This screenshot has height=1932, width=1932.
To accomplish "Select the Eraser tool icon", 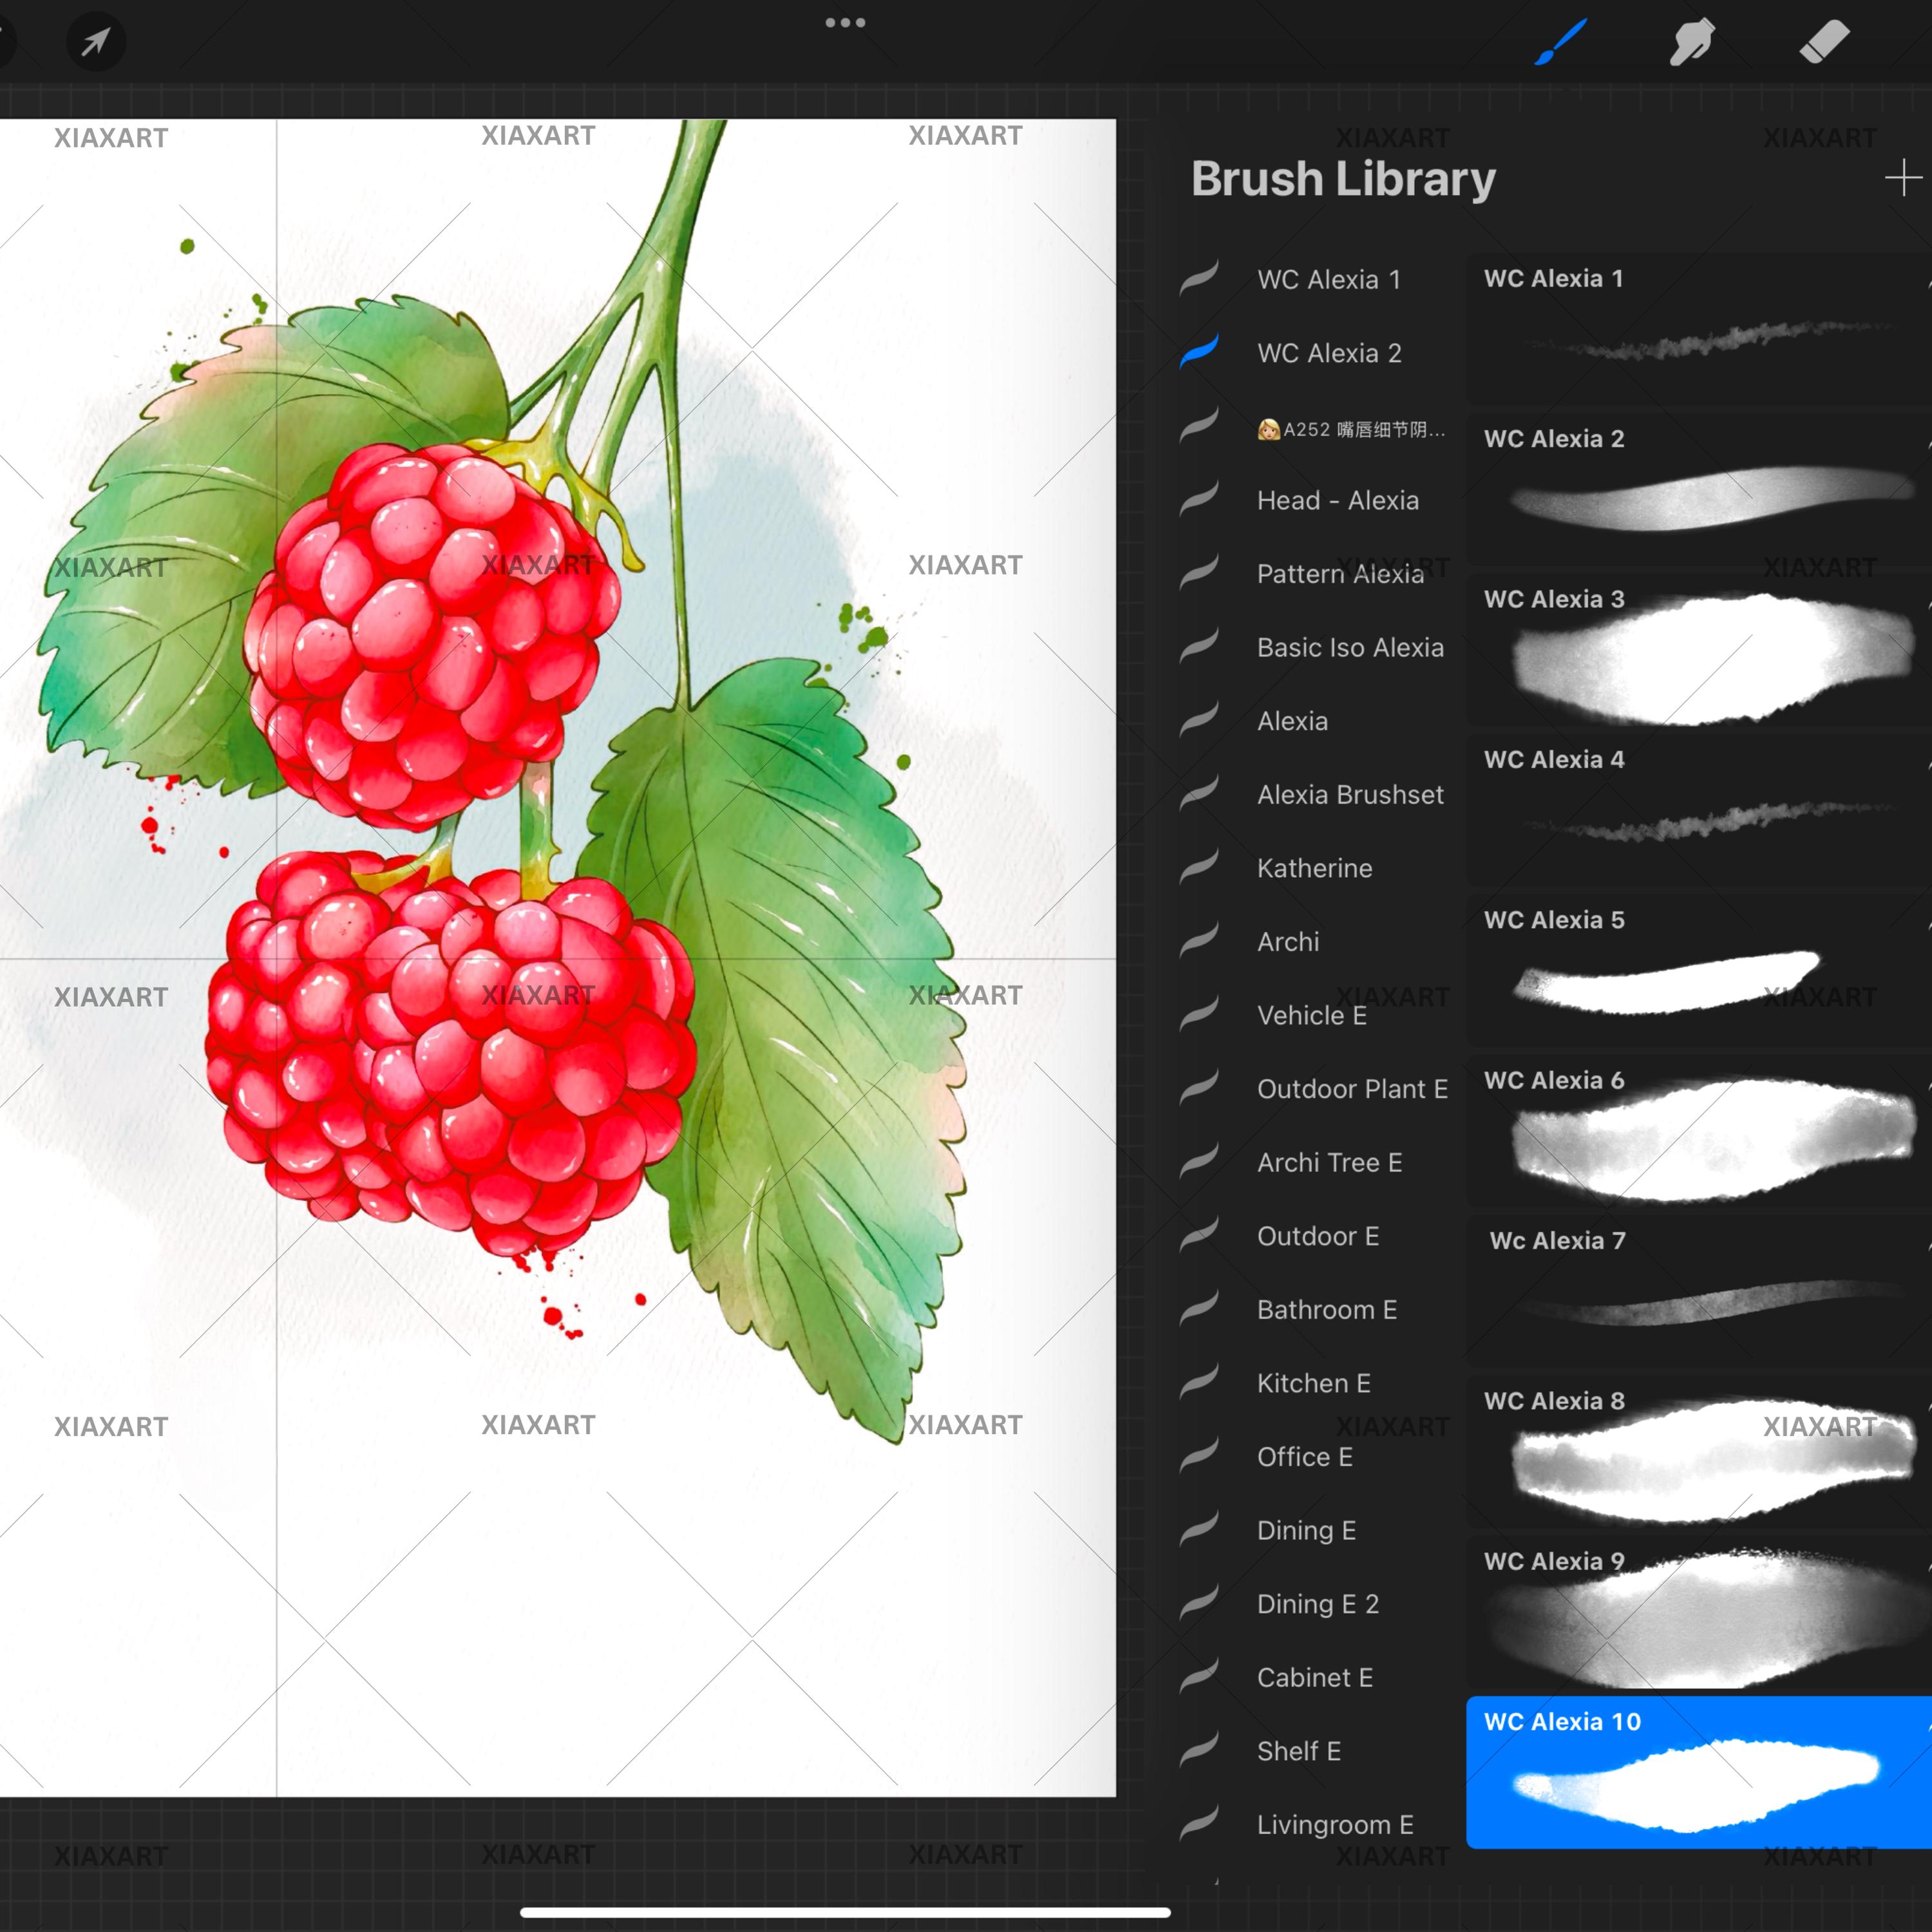I will (x=1824, y=43).
